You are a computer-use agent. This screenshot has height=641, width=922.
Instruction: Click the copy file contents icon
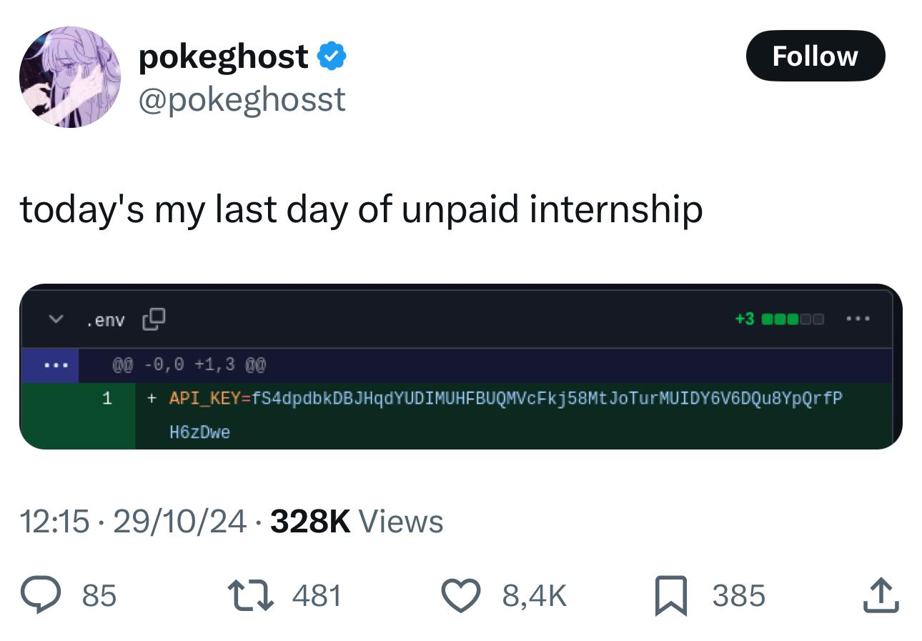coord(152,319)
